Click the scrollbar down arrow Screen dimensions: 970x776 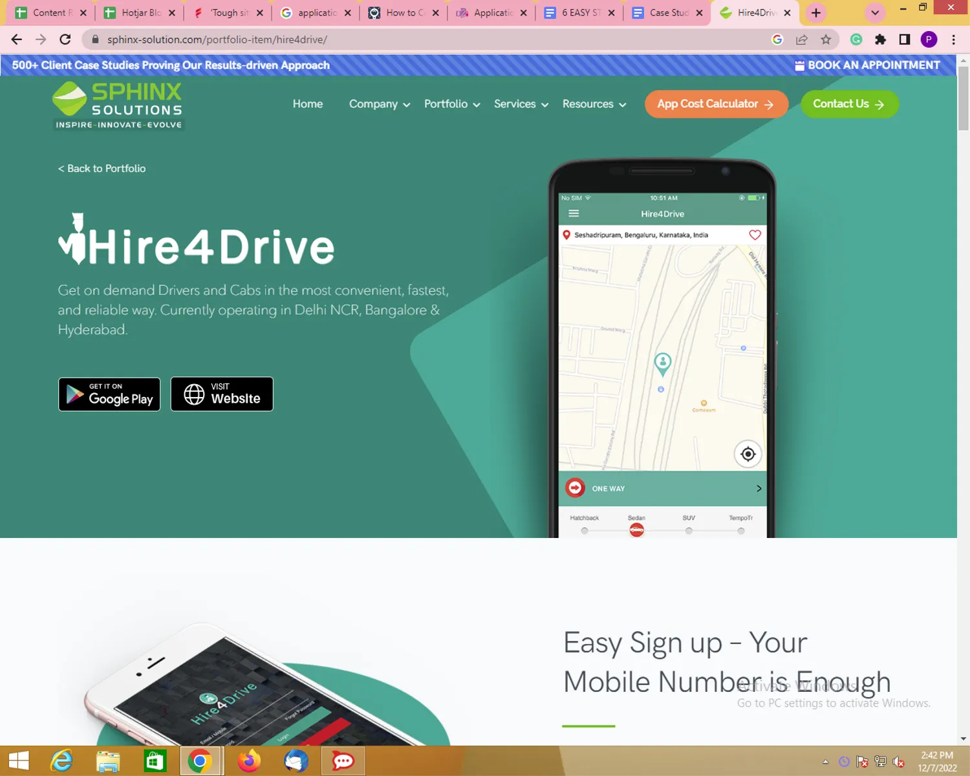point(964,738)
